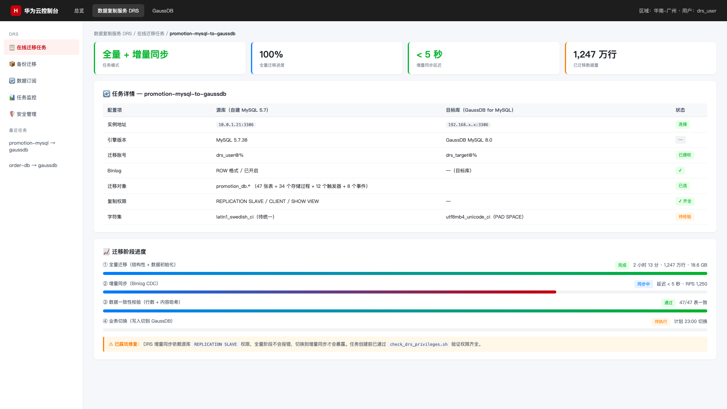Open 安全管理 menu item
The width and height of the screenshot is (727, 409).
pyautogui.click(x=42, y=114)
